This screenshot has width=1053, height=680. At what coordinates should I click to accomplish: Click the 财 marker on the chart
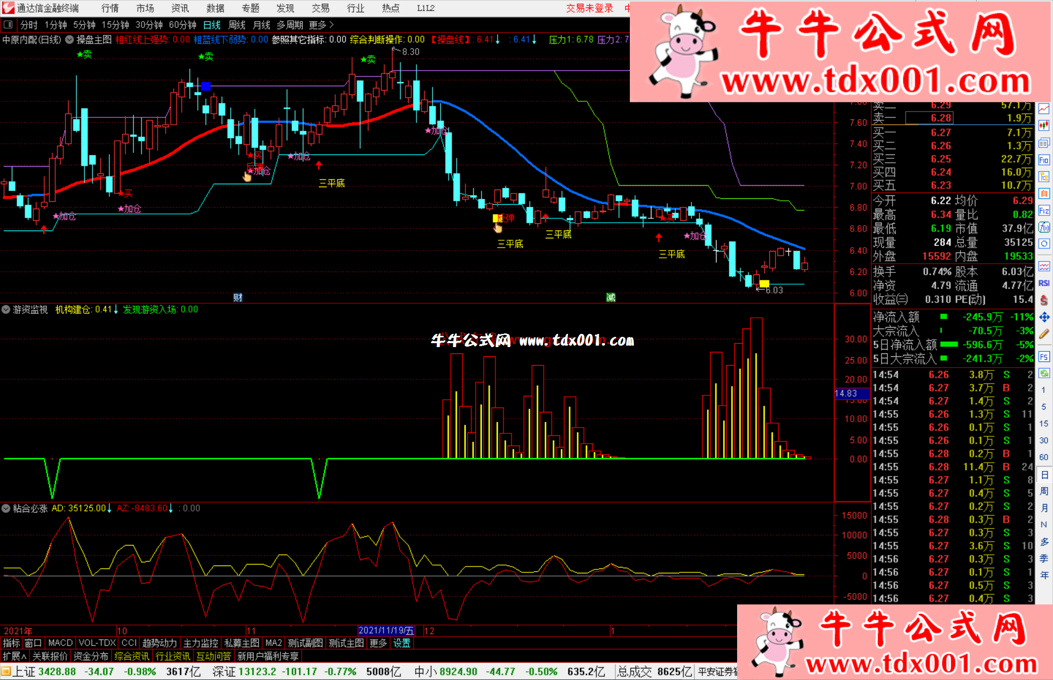[x=237, y=297]
